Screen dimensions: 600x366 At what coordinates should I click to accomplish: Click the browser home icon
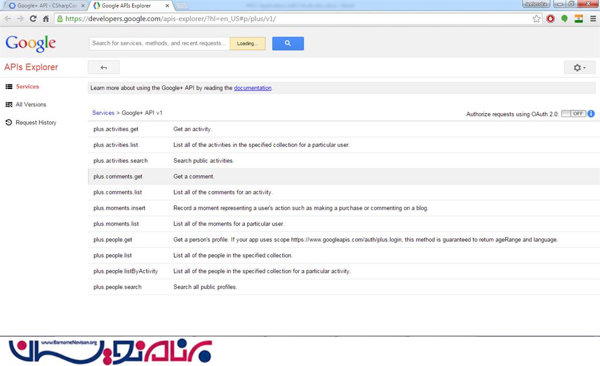[x=46, y=19]
